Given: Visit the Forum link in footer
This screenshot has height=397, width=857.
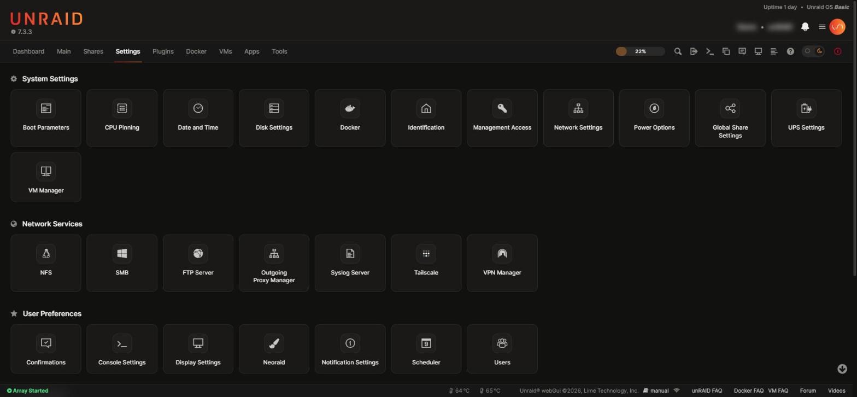Looking at the screenshot, I should coord(808,391).
